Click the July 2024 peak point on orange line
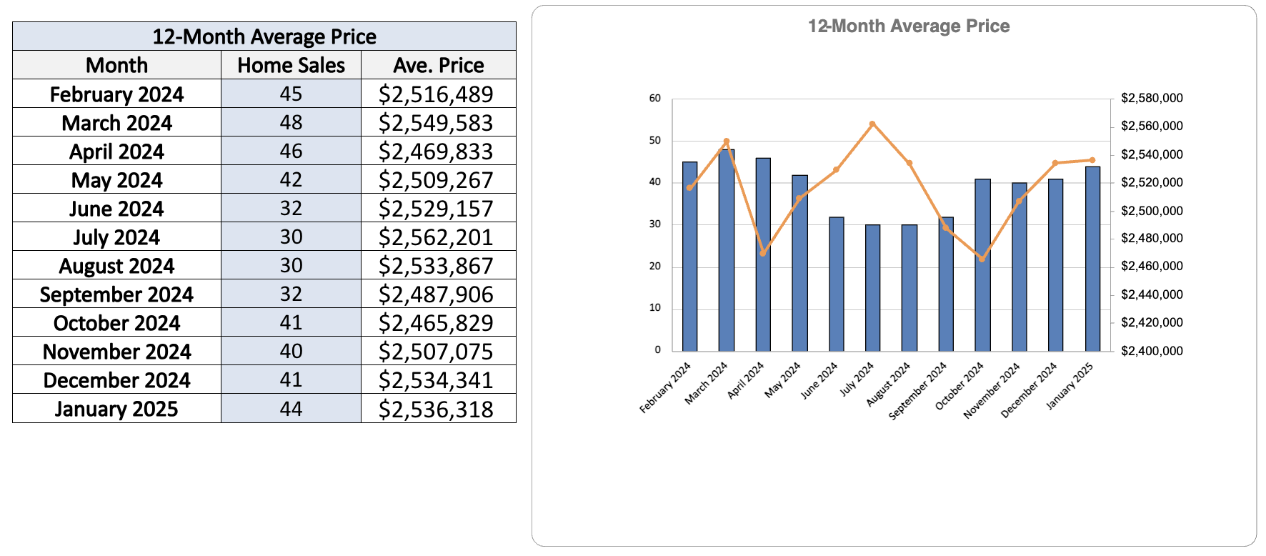This screenshot has height=556, width=1266. click(872, 124)
